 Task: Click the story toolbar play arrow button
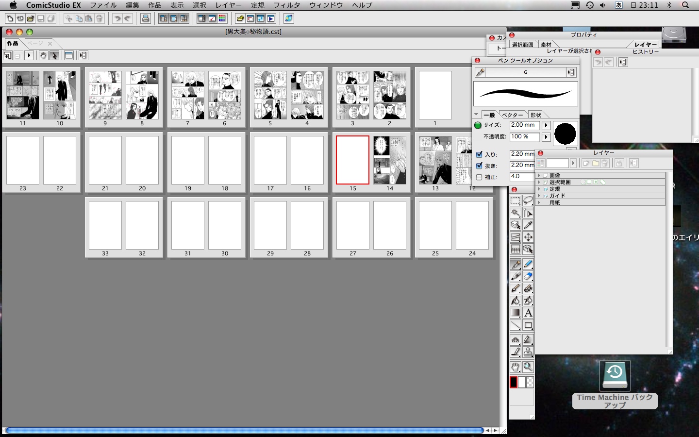[29, 55]
